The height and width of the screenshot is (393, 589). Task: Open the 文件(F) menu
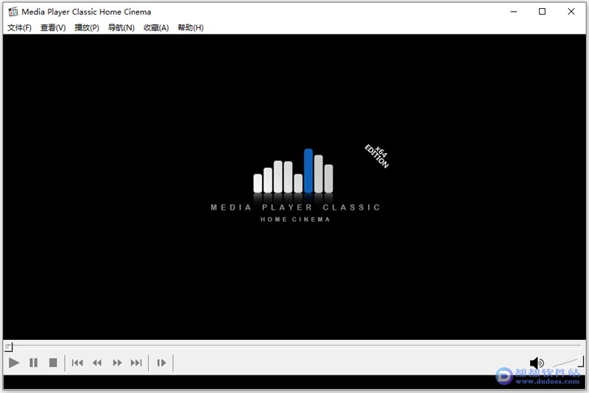point(20,27)
